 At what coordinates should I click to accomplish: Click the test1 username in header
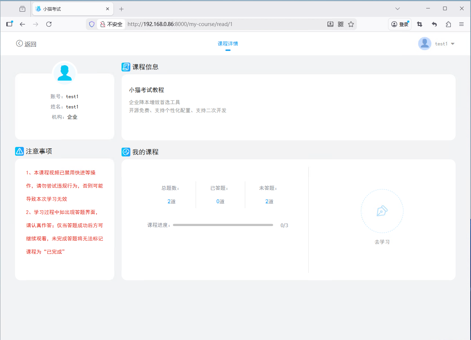[x=441, y=44]
